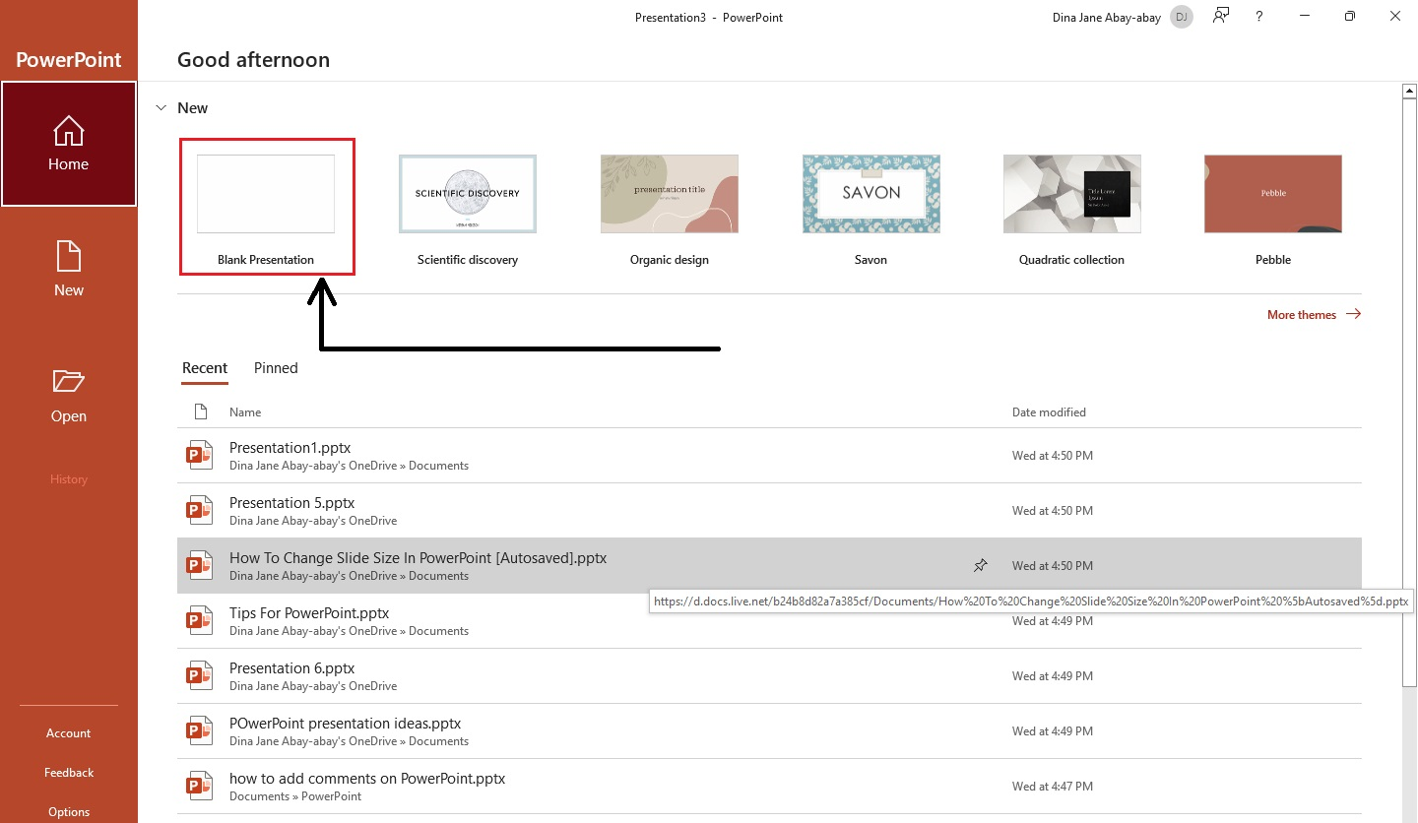1418x823 pixels.
Task: Pin the How To Change Slide Size presentation
Action: pos(980,565)
